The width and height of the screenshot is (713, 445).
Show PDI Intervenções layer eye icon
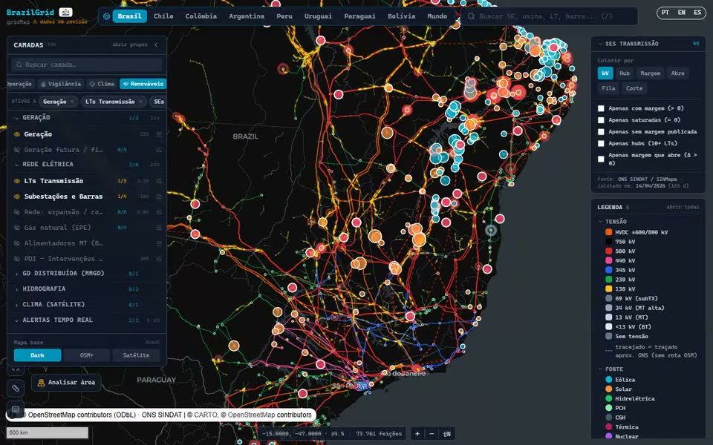click(17, 259)
